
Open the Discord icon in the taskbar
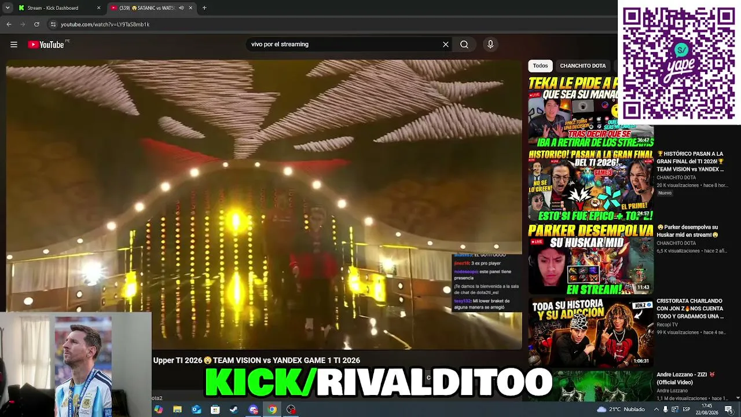click(253, 409)
